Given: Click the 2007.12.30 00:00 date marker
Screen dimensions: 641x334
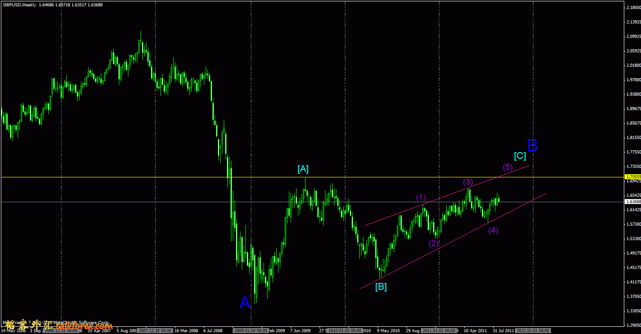Looking at the screenshot, I should click(x=155, y=331).
